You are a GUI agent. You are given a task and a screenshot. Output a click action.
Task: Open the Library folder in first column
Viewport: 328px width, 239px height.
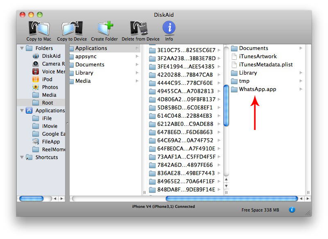tap(84, 73)
